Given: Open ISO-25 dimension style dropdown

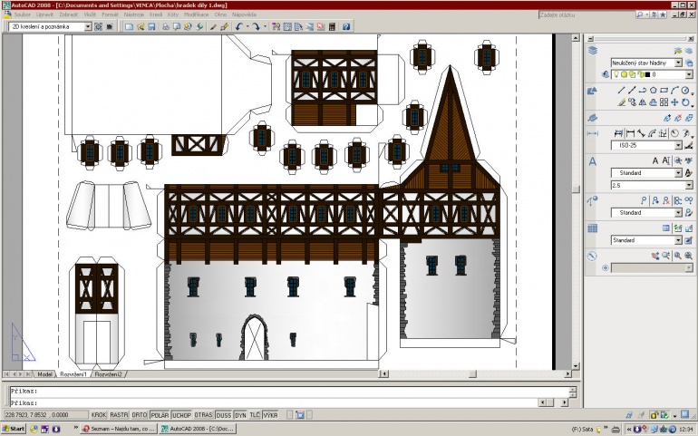Looking at the screenshot, I should point(678,145).
